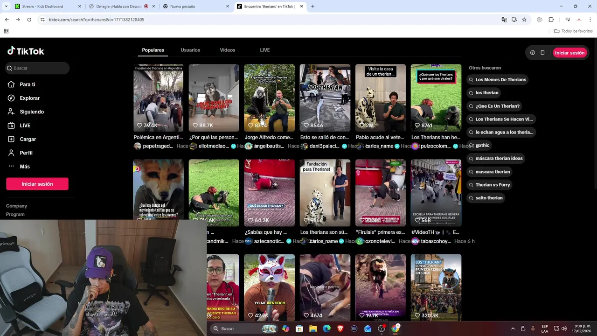The height and width of the screenshot is (336, 597).
Task: Open the tabascohoy... author profile
Action: [436, 241]
